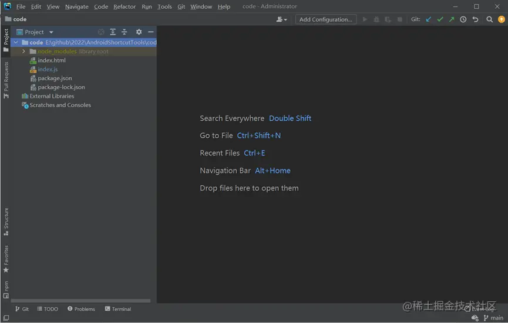Click the code breadcrumb in navigation bar
508x323 pixels.
16,19
